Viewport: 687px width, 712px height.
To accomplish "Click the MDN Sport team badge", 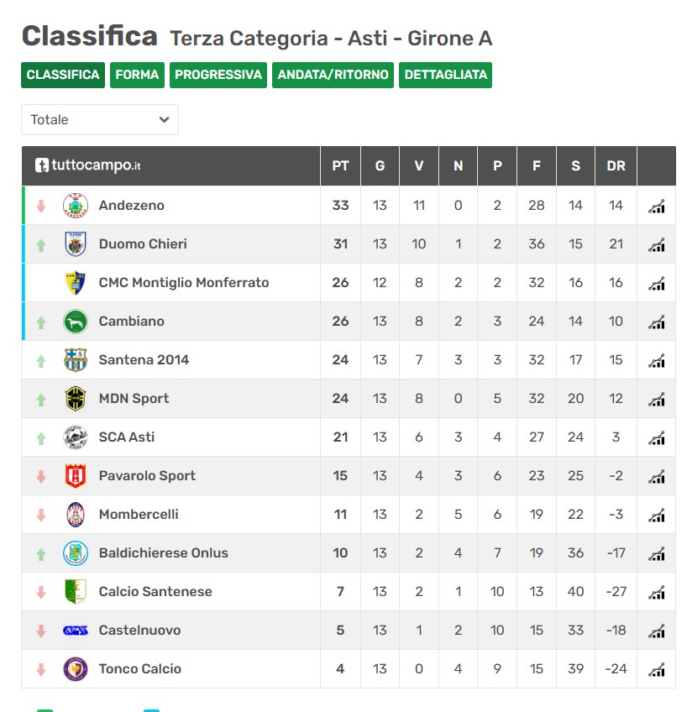I will tap(76, 399).
